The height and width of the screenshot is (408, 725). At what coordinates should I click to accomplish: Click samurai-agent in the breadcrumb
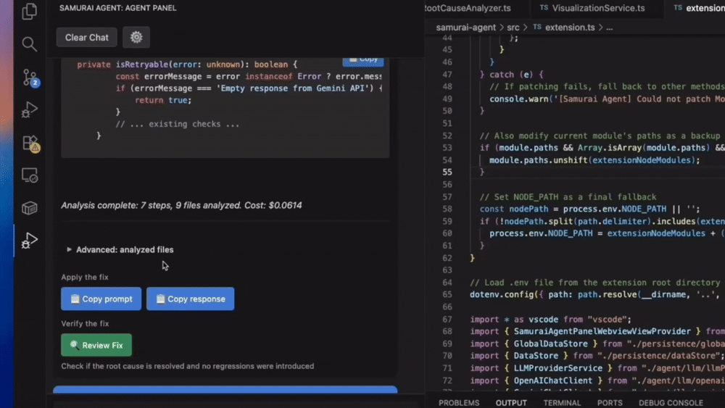tap(465, 28)
